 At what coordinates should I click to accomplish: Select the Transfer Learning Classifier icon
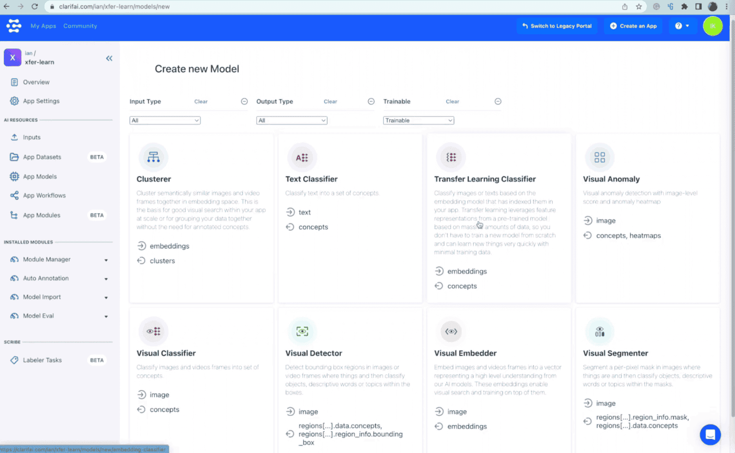[x=451, y=157]
